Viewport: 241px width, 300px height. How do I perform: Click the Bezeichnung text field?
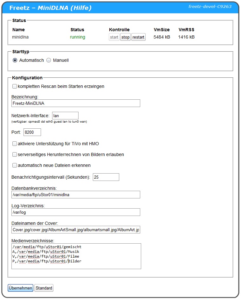coord(75,103)
